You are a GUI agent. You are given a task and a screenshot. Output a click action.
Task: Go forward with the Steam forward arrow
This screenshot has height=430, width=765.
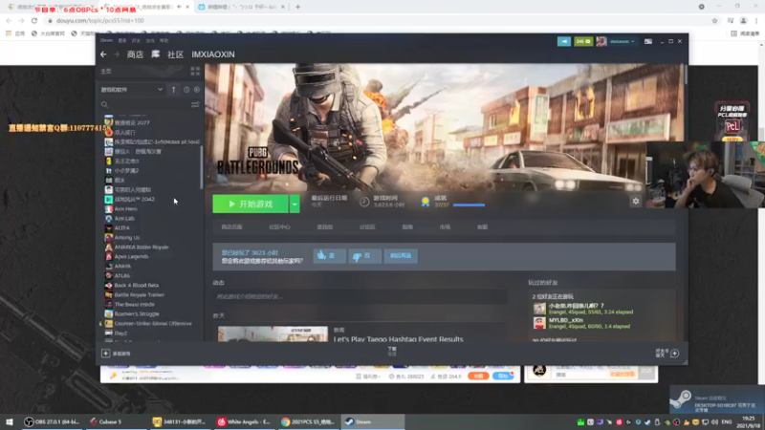pyautogui.click(x=117, y=54)
